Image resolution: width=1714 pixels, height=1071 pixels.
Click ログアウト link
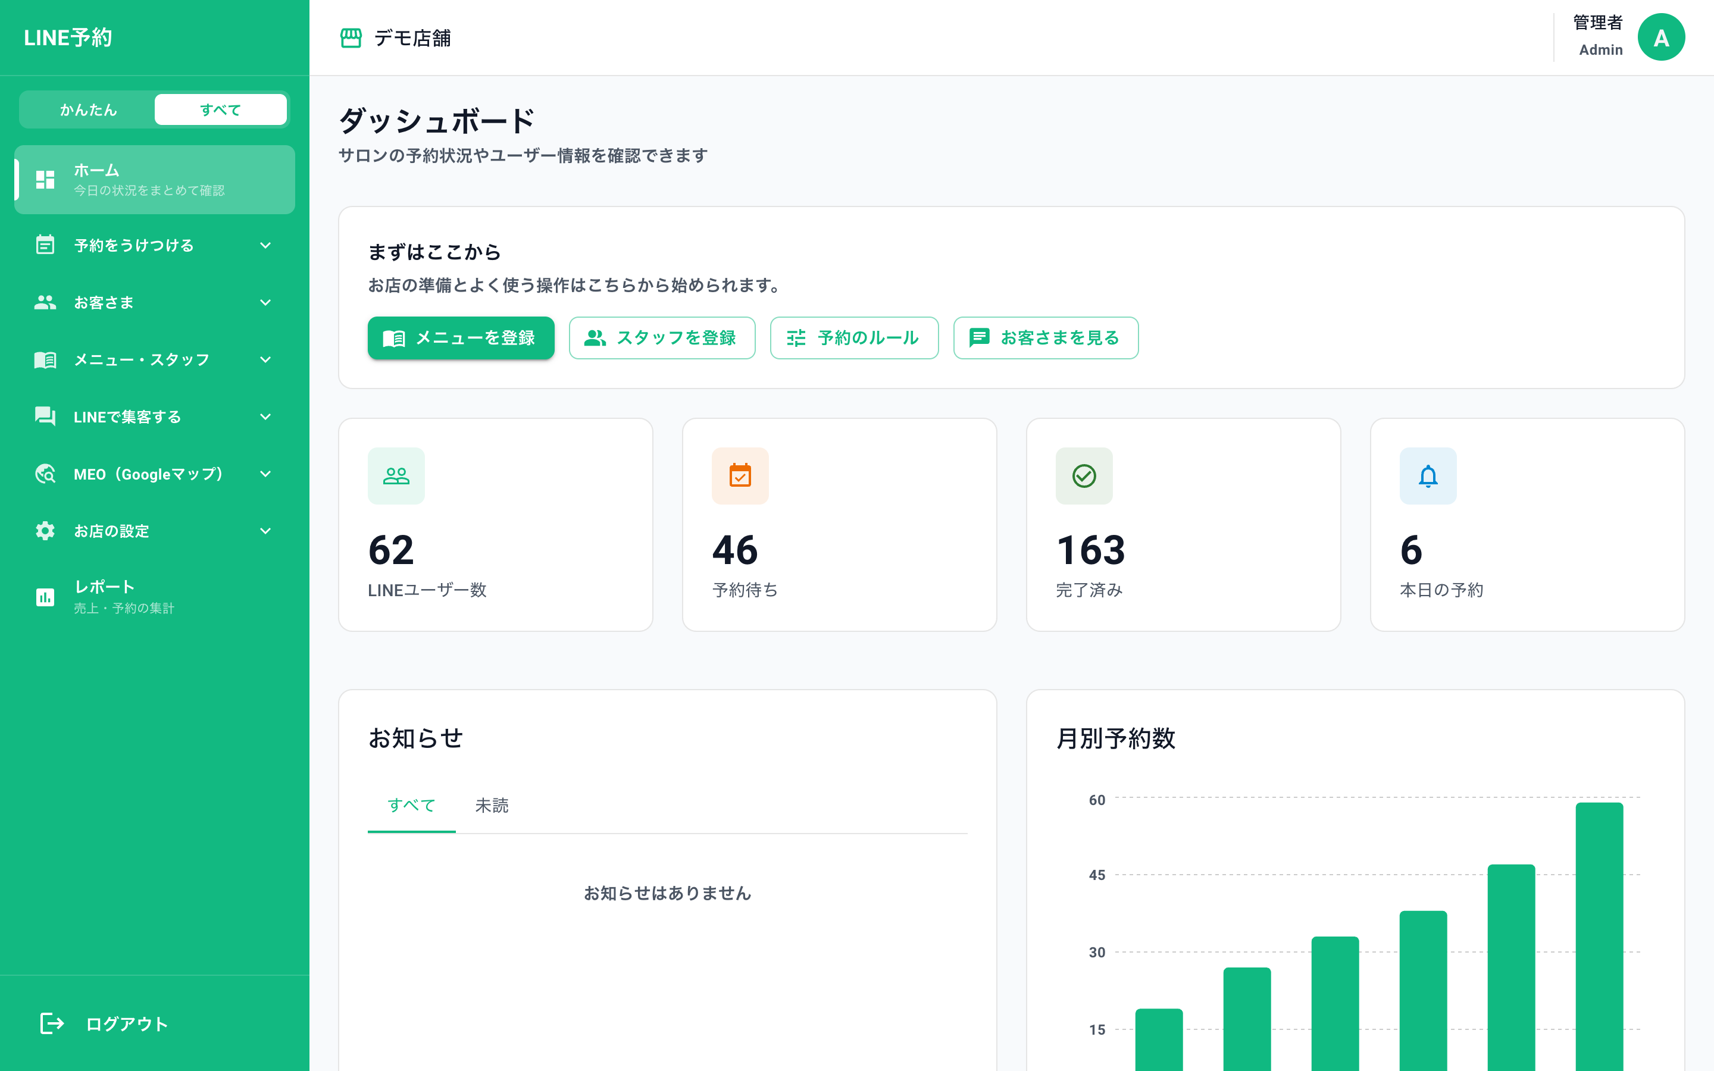click(x=127, y=1023)
